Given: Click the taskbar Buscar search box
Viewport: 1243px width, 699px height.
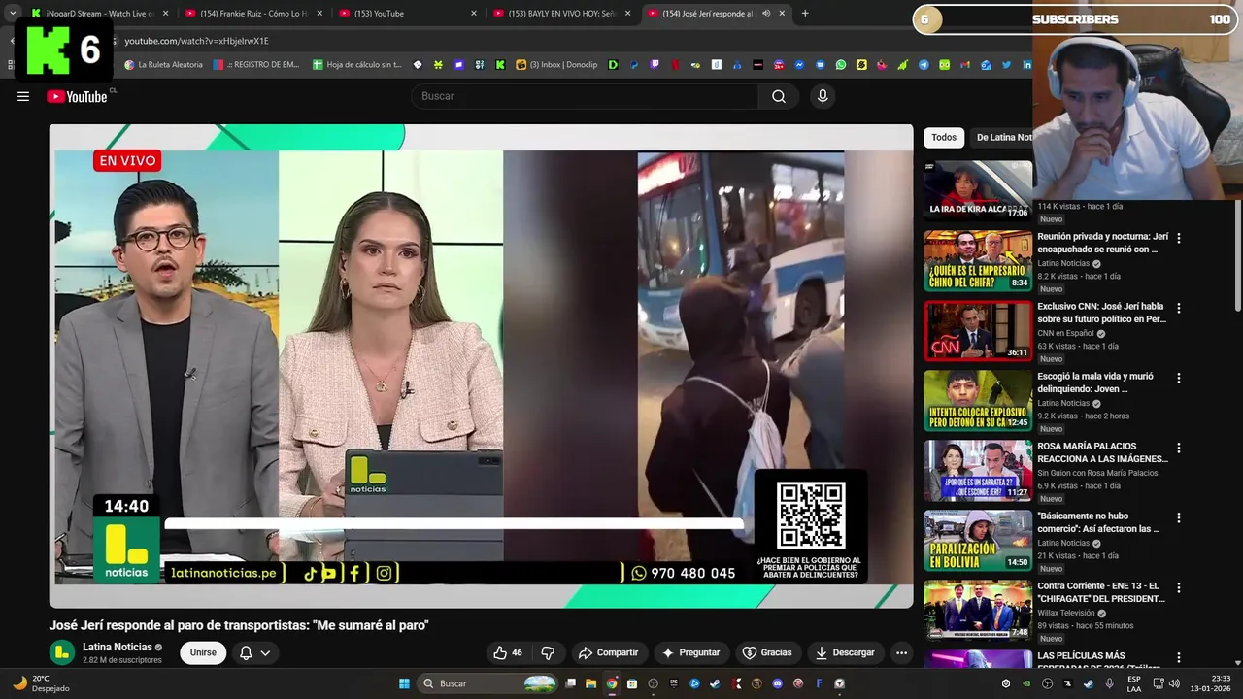Looking at the screenshot, I should point(489,683).
